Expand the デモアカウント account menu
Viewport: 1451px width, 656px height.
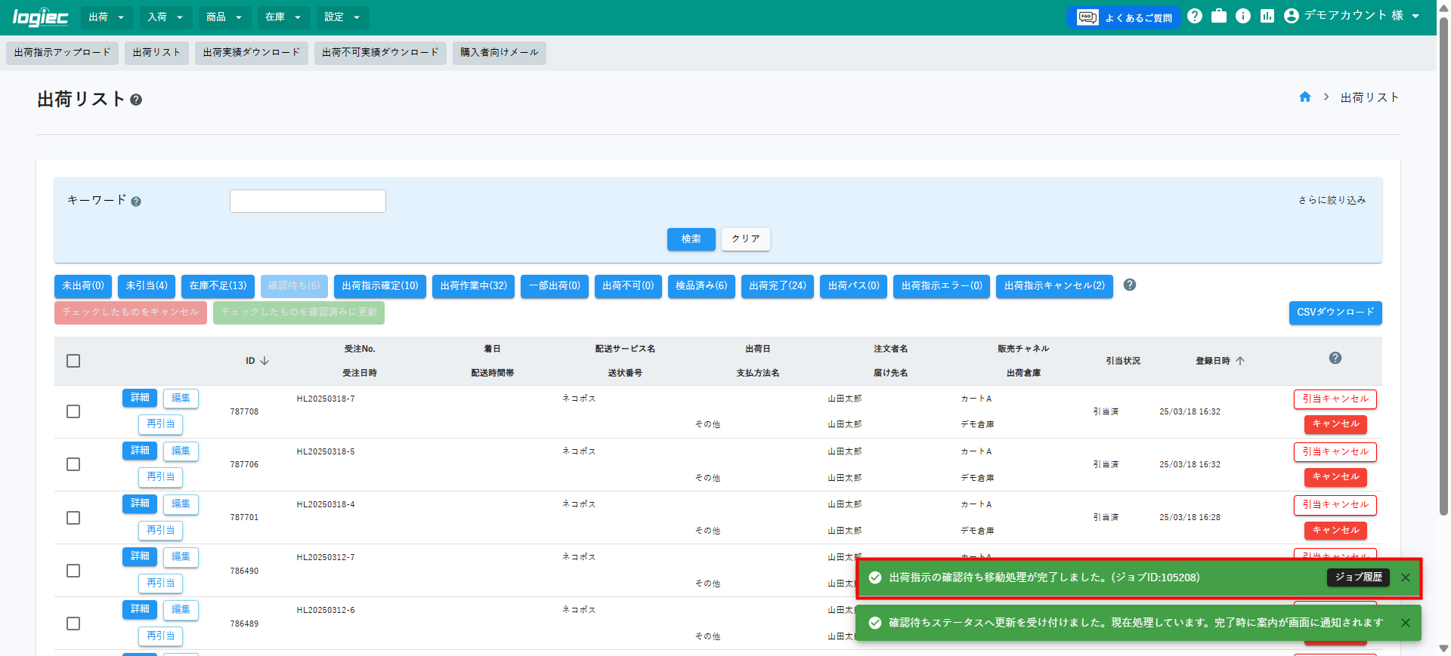(1352, 16)
